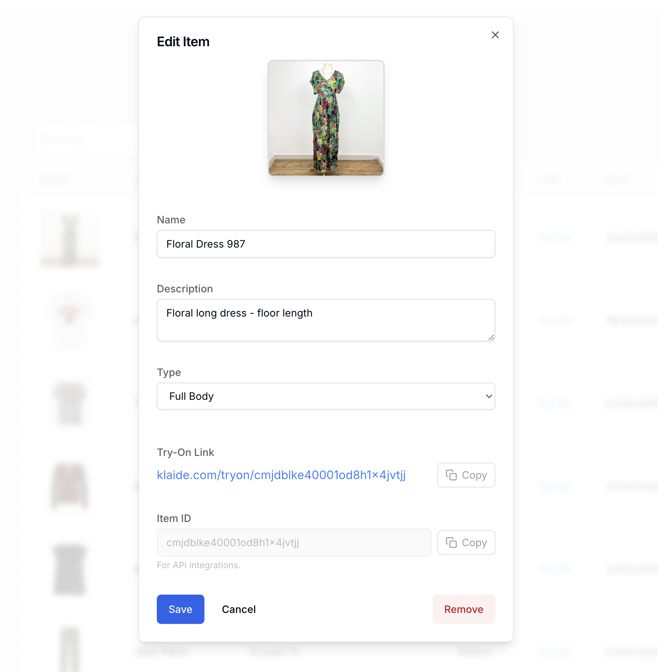Screen dimensions: 658x672
Task: Grab the Description textarea resize handle
Action: [x=491, y=337]
